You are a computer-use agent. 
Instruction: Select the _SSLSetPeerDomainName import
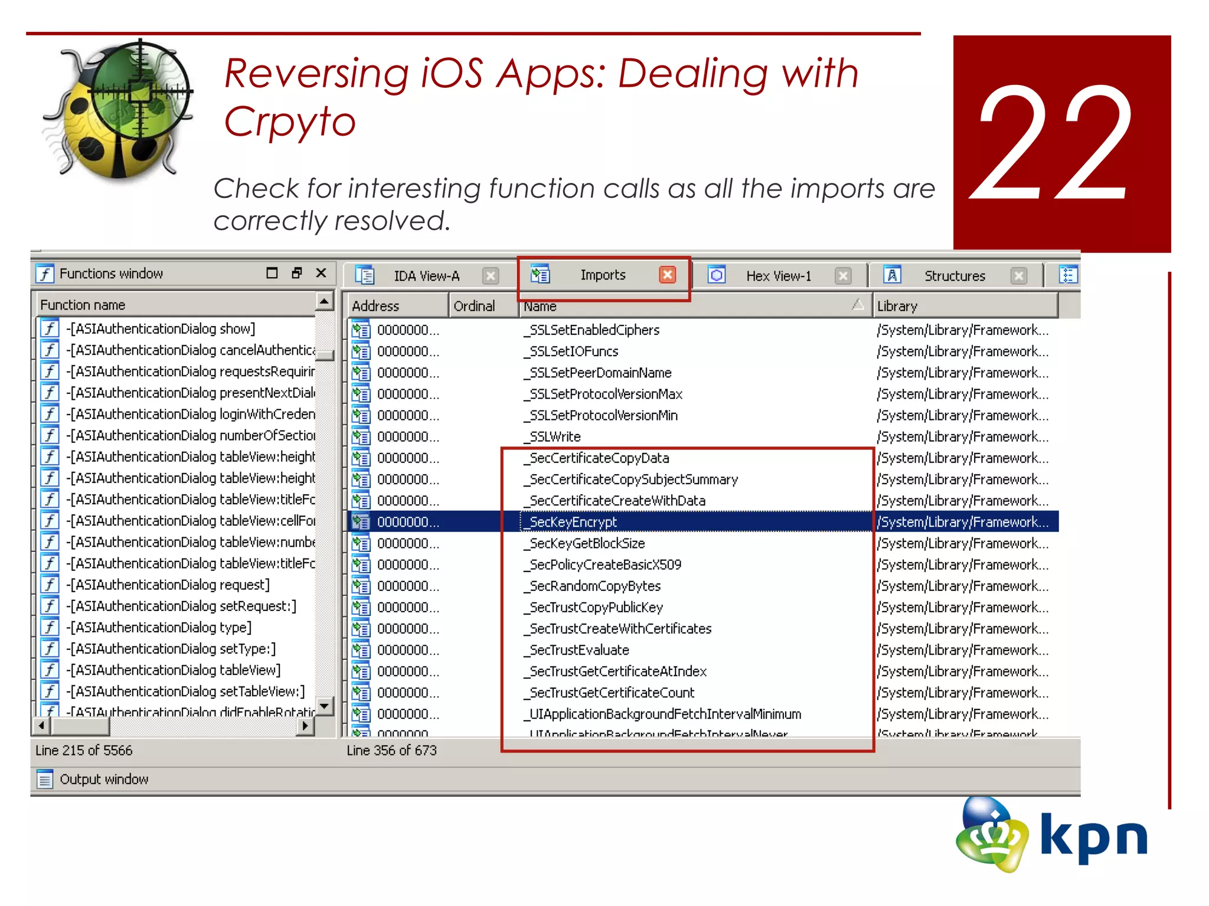597,372
